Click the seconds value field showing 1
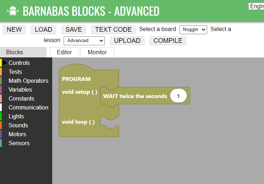 pyautogui.click(x=179, y=96)
